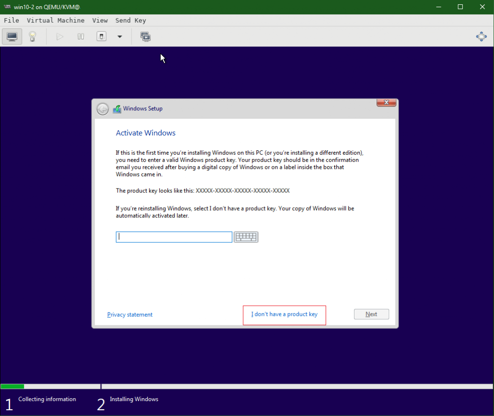Open the virtual machine displays icon
The height and width of the screenshot is (416, 494).
(145, 36)
